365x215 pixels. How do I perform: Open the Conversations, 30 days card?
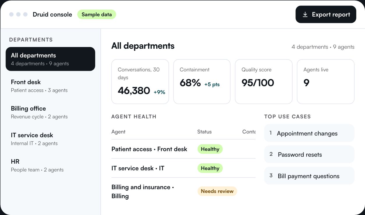click(140, 82)
